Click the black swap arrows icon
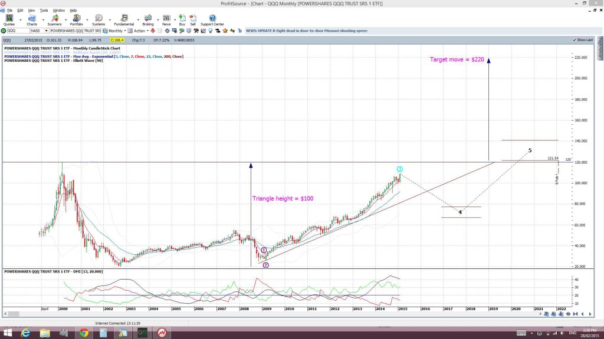604x339 pixels. [218, 31]
